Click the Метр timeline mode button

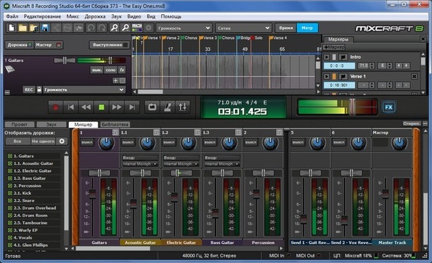pos(307,28)
